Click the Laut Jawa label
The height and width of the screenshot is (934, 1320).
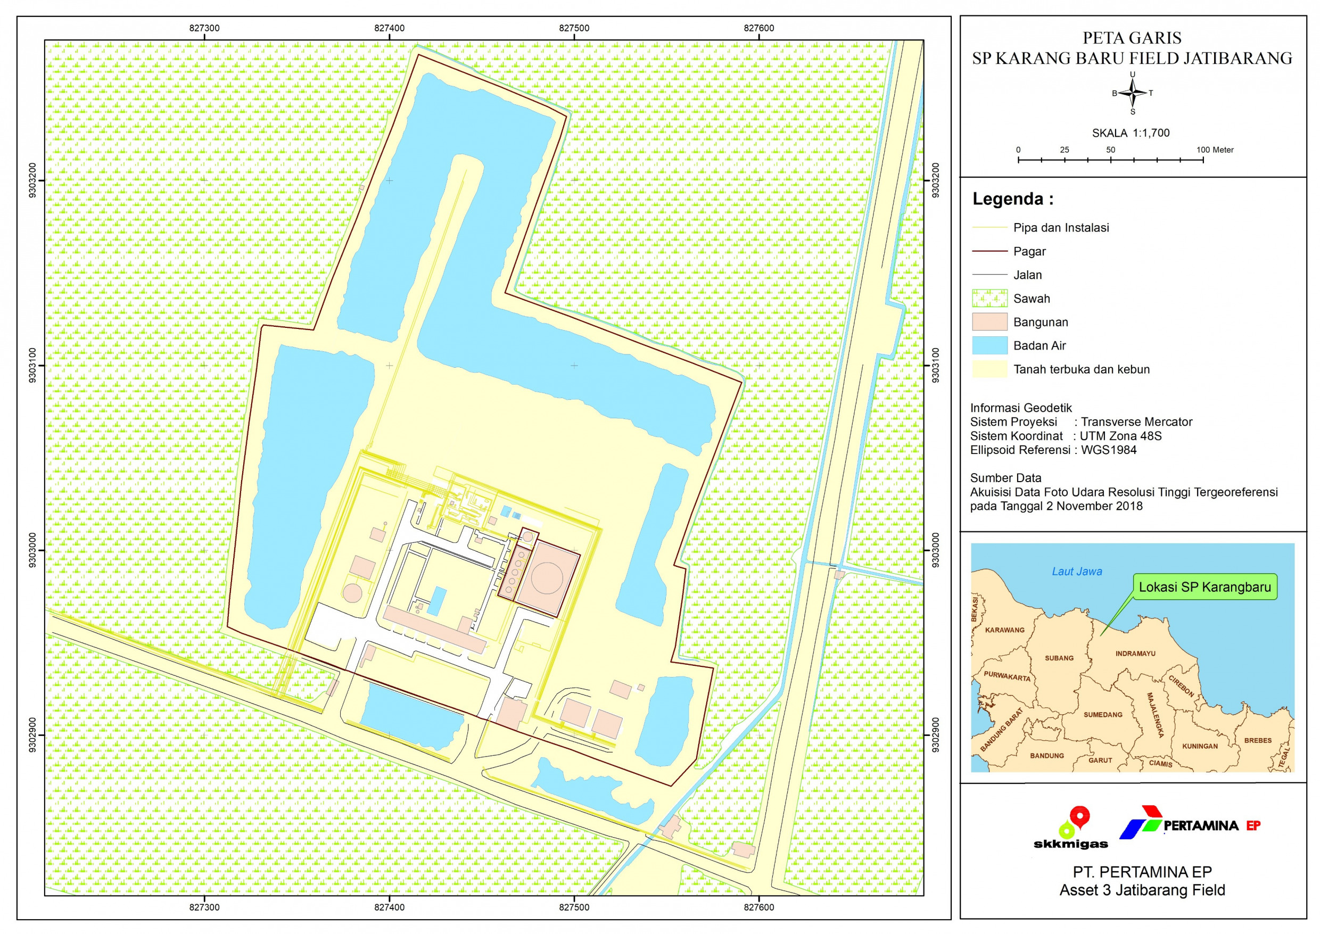point(1077,571)
